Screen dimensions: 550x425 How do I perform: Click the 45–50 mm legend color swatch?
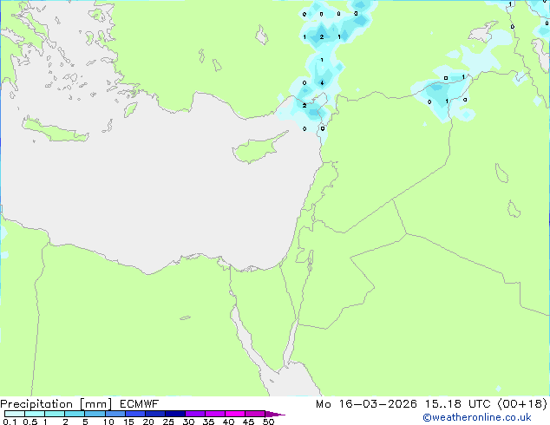255,414
